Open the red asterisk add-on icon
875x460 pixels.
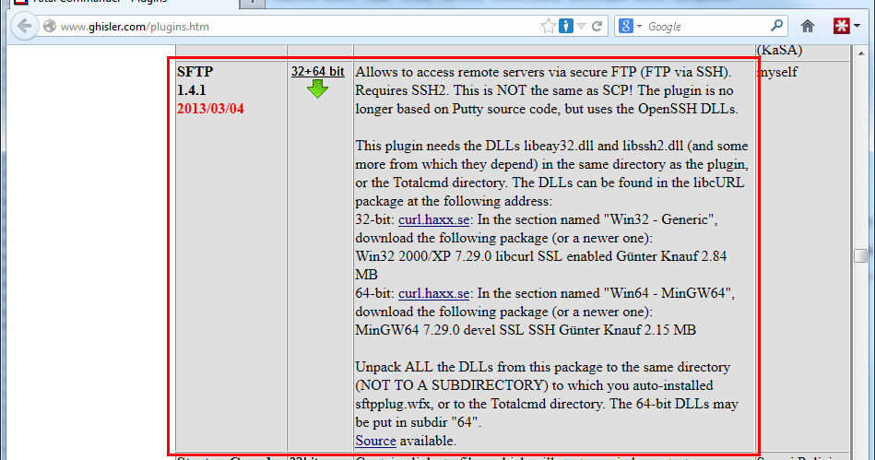tap(841, 26)
